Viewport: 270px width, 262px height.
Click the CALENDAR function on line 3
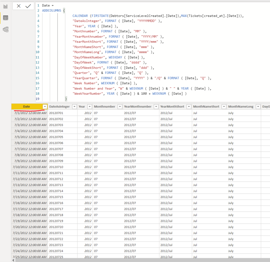coord(80,16)
